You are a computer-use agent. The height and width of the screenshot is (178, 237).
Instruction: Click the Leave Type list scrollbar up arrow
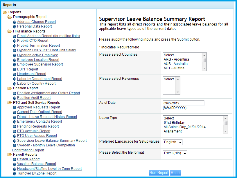click(x=225, y=118)
